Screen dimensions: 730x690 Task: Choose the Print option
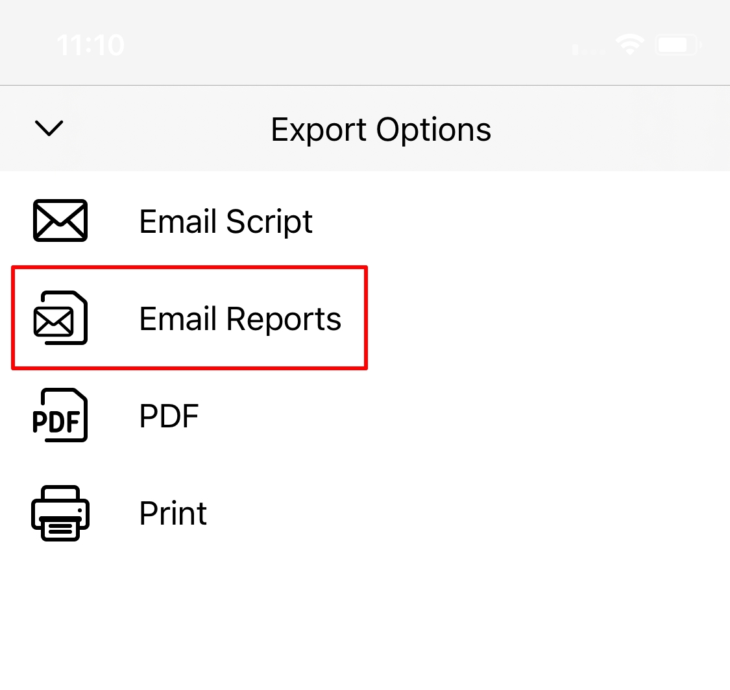(x=173, y=513)
